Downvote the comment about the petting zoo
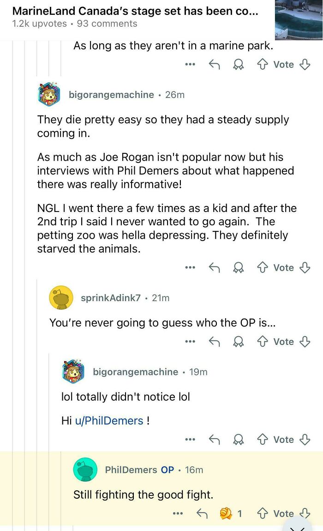 pos(305,267)
